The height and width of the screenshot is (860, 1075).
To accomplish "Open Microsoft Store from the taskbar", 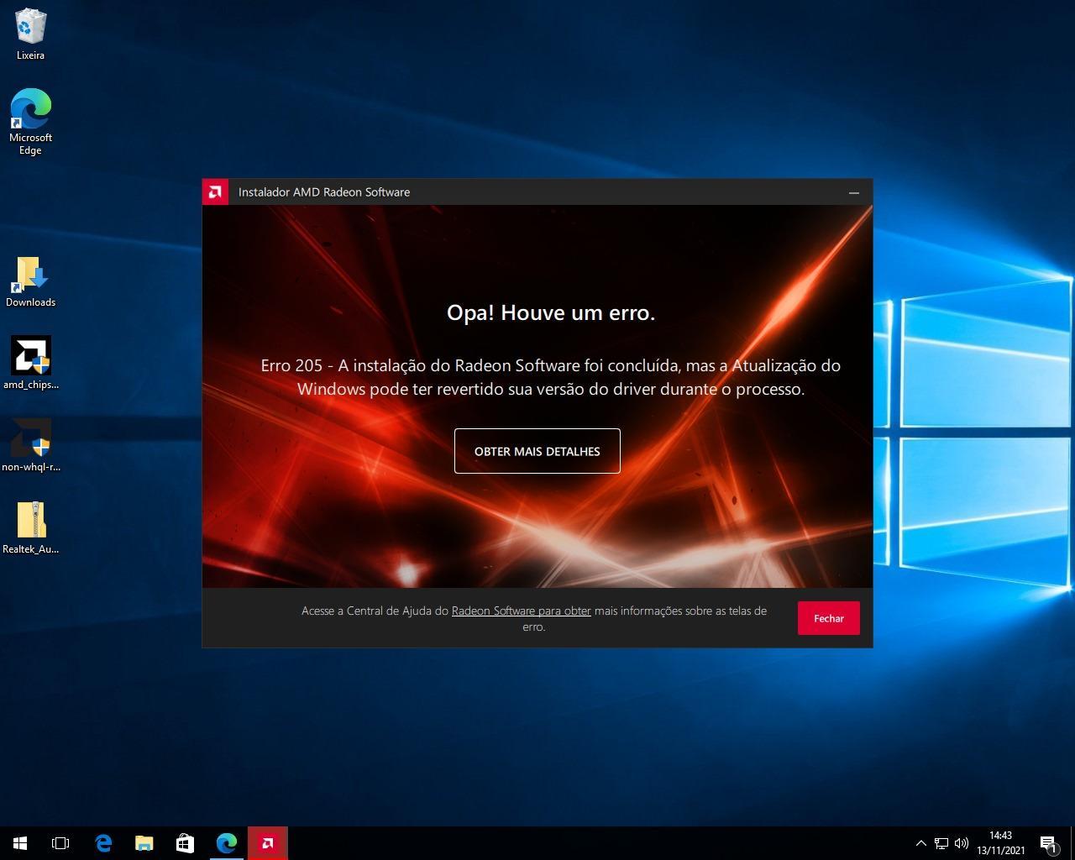I will click(x=185, y=843).
